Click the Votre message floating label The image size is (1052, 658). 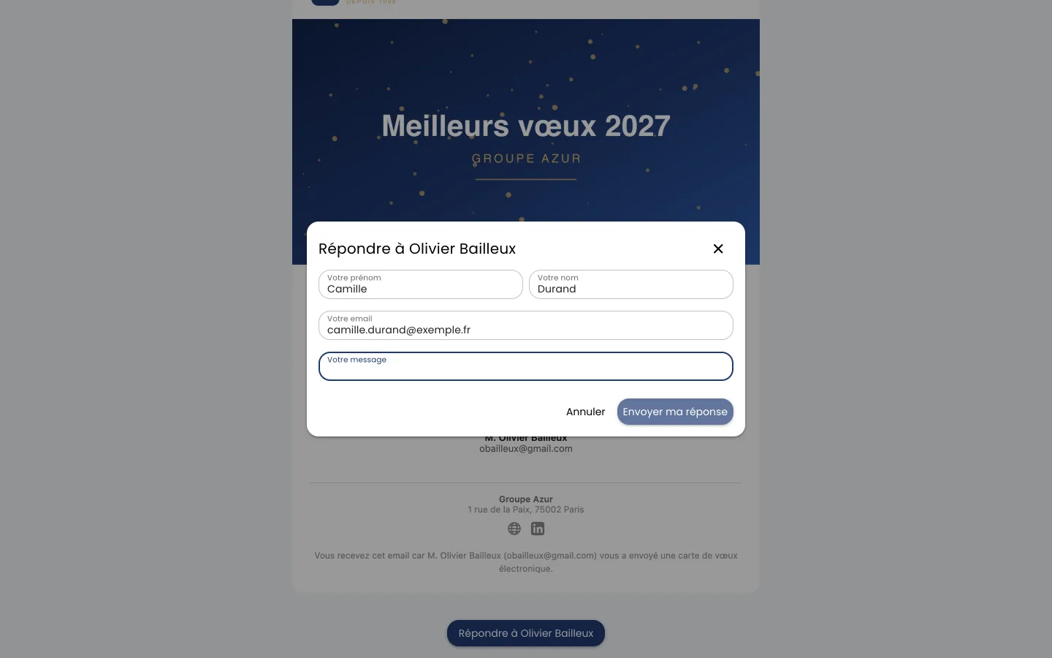point(357,360)
